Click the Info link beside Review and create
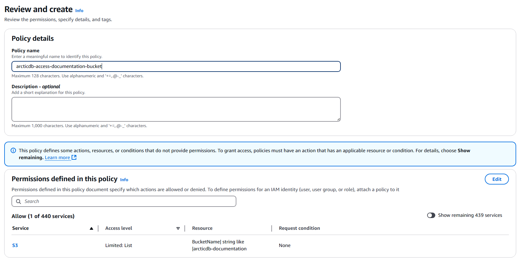Viewport: 521px width, 260px height. pyautogui.click(x=79, y=11)
